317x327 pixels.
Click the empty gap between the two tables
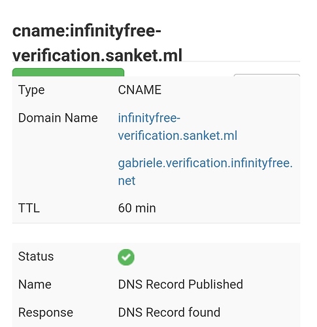(x=156, y=233)
